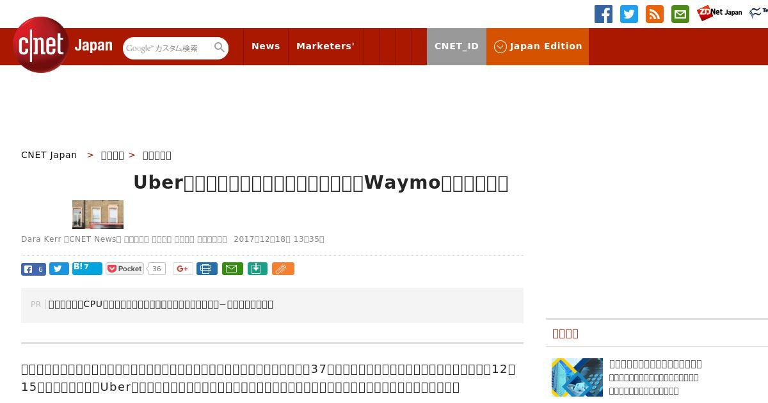Open the header Facebook icon
The image size is (768, 403).
[x=604, y=14]
